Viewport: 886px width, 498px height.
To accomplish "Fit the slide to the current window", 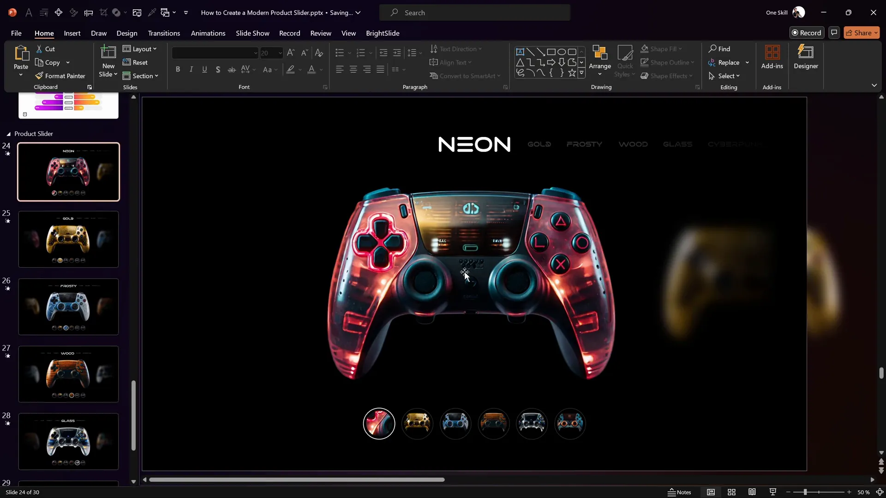I will (x=880, y=492).
